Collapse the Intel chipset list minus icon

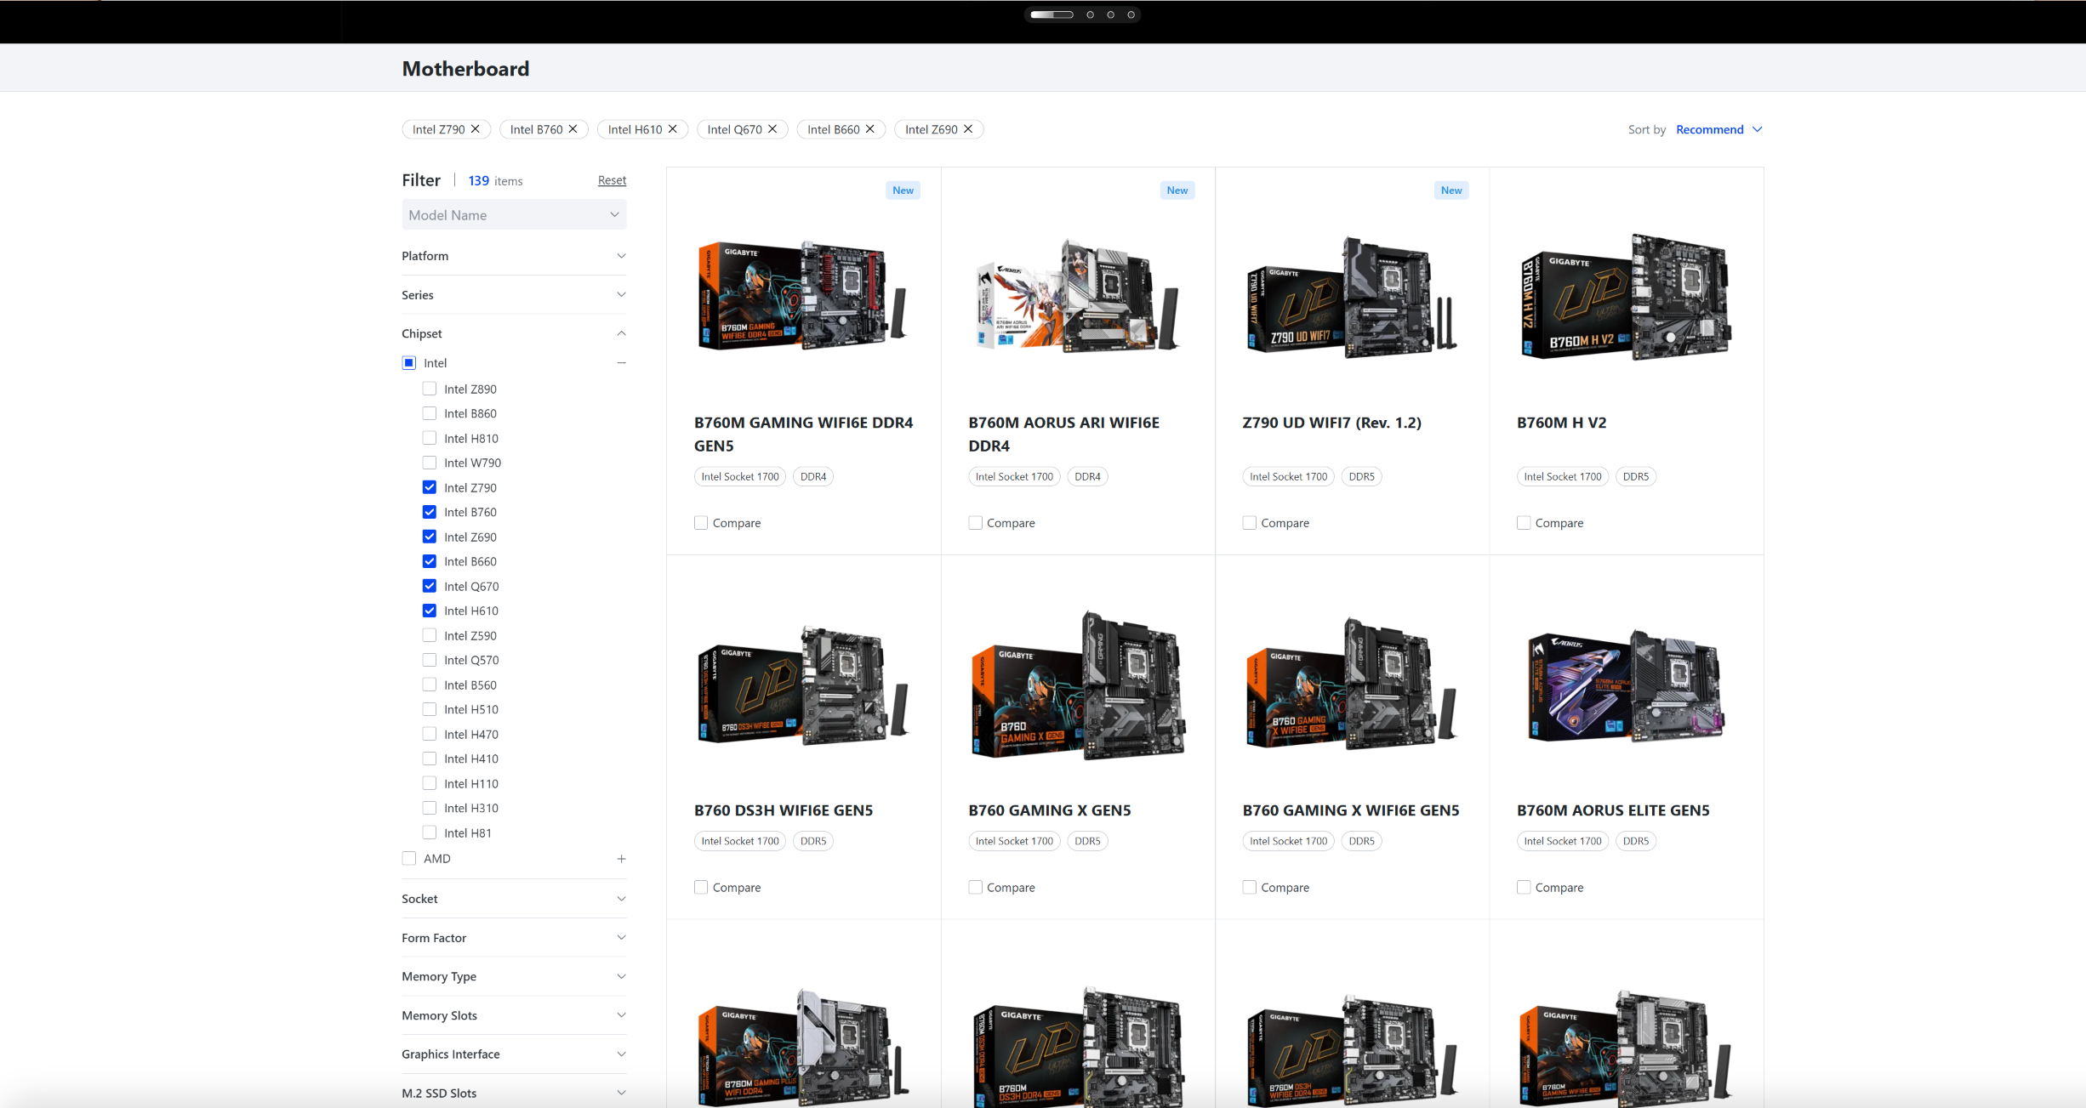(x=621, y=363)
